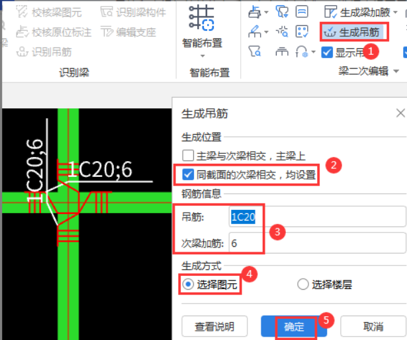Click vertical 1C20;6 annotation in drawing

tap(35, 170)
